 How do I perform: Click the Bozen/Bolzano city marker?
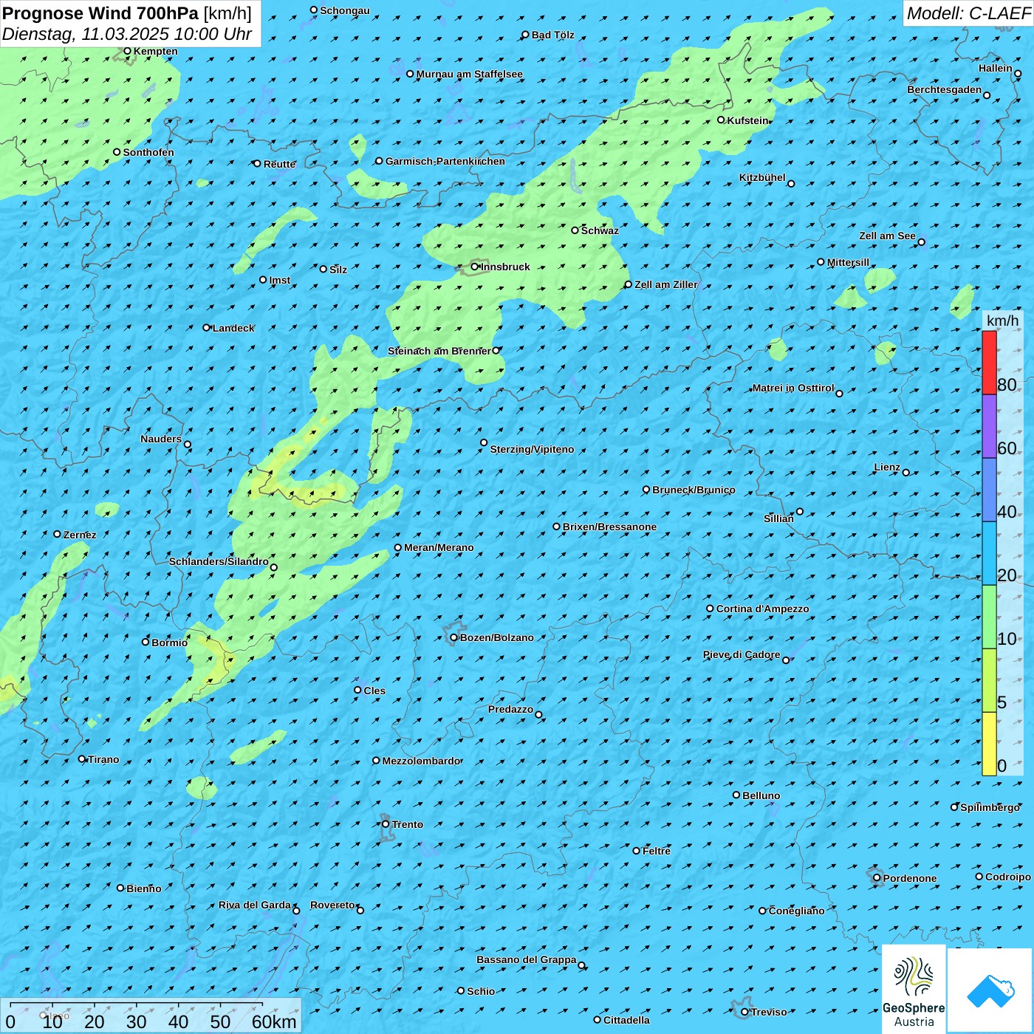[x=454, y=637]
